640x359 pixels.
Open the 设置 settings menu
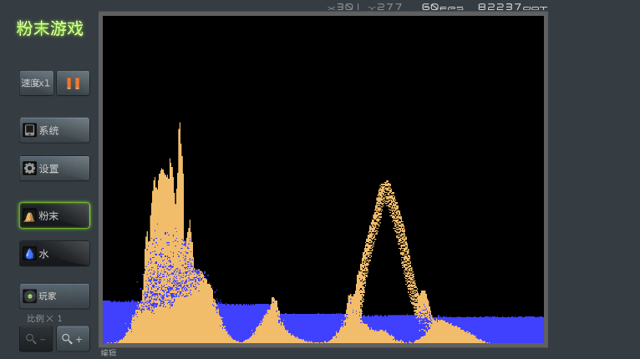pos(54,168)
